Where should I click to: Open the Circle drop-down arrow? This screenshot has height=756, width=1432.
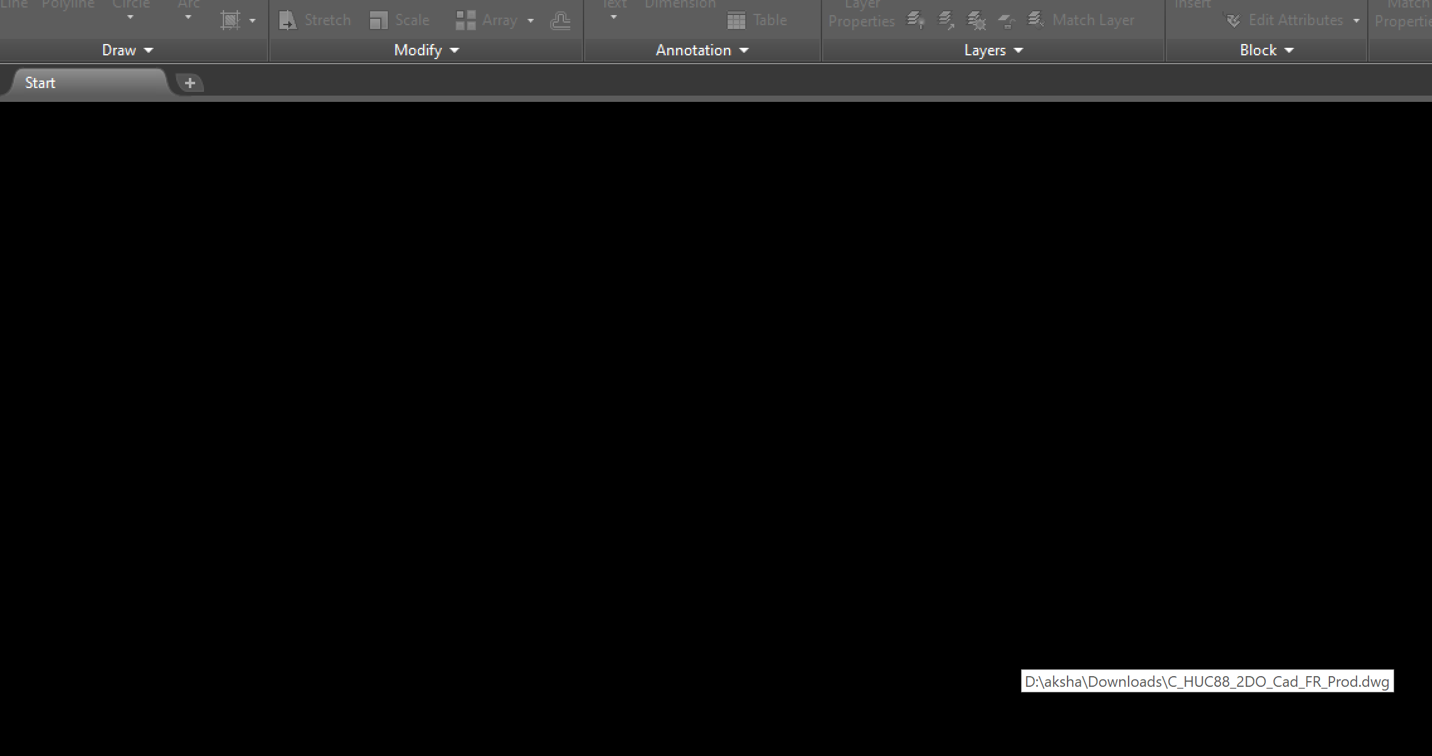[130, 17]
